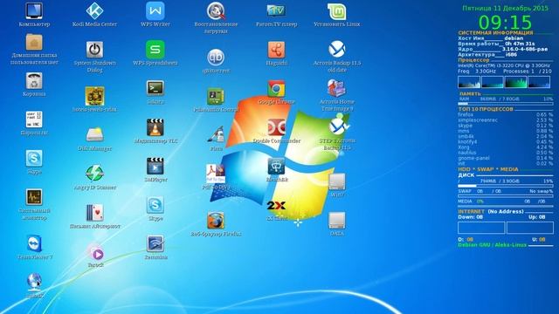Open the sound card audio control shortcut
Viewport: 559px width, 314px height.
(x=216, y=96)
